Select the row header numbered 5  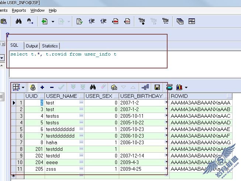20,129
